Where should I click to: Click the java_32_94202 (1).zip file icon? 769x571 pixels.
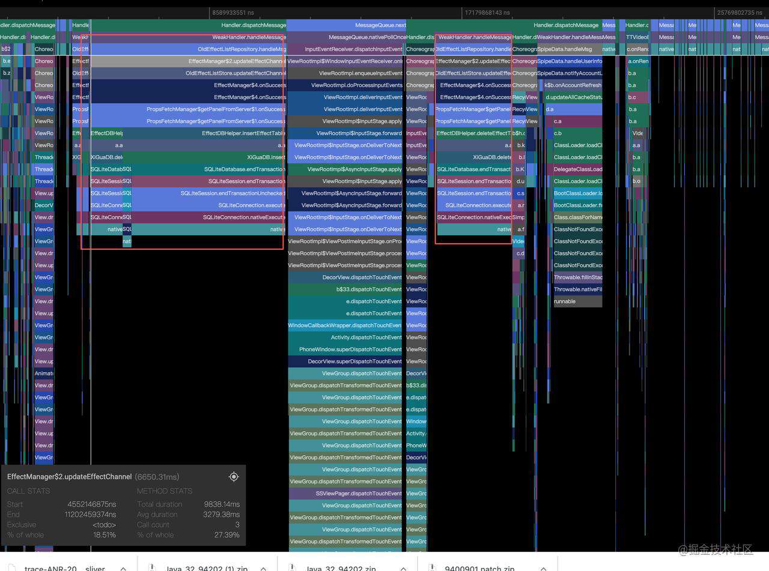click(x=152, y=568)
